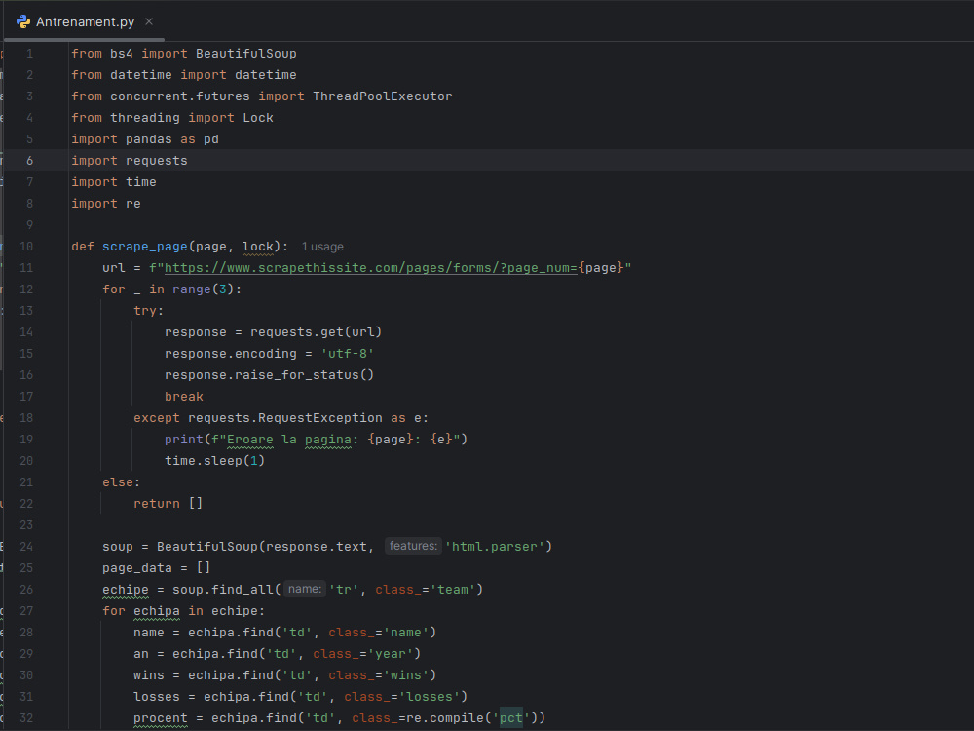Click the 'features:' inlay hint on line 24
The width and height of the screenshot is (974, 731).
(413, 546)
